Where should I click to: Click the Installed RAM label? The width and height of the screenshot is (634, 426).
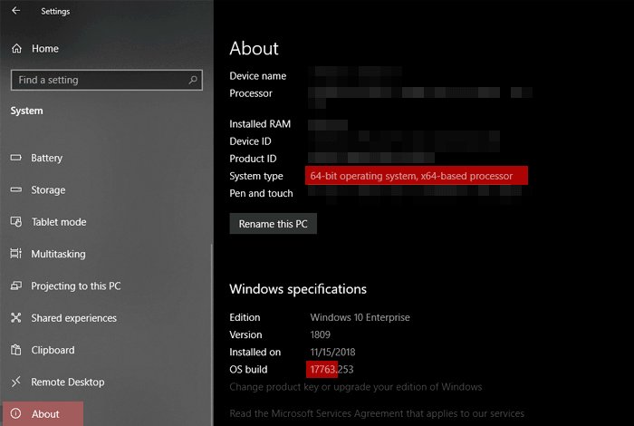coord(260,124)
